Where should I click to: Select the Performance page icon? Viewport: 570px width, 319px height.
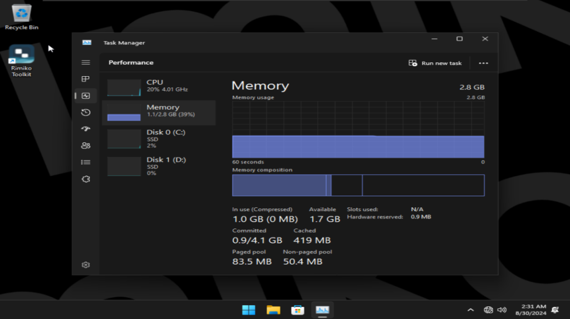86,96
